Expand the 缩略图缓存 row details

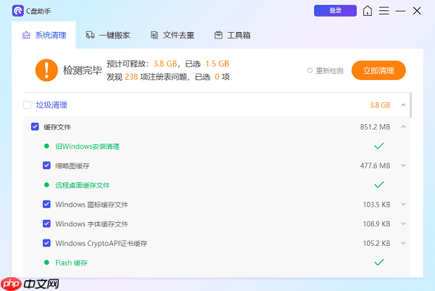tap(403, 165)
